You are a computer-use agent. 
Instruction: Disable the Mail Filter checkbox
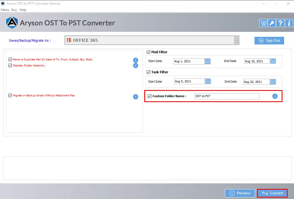[x=148, y=52]
